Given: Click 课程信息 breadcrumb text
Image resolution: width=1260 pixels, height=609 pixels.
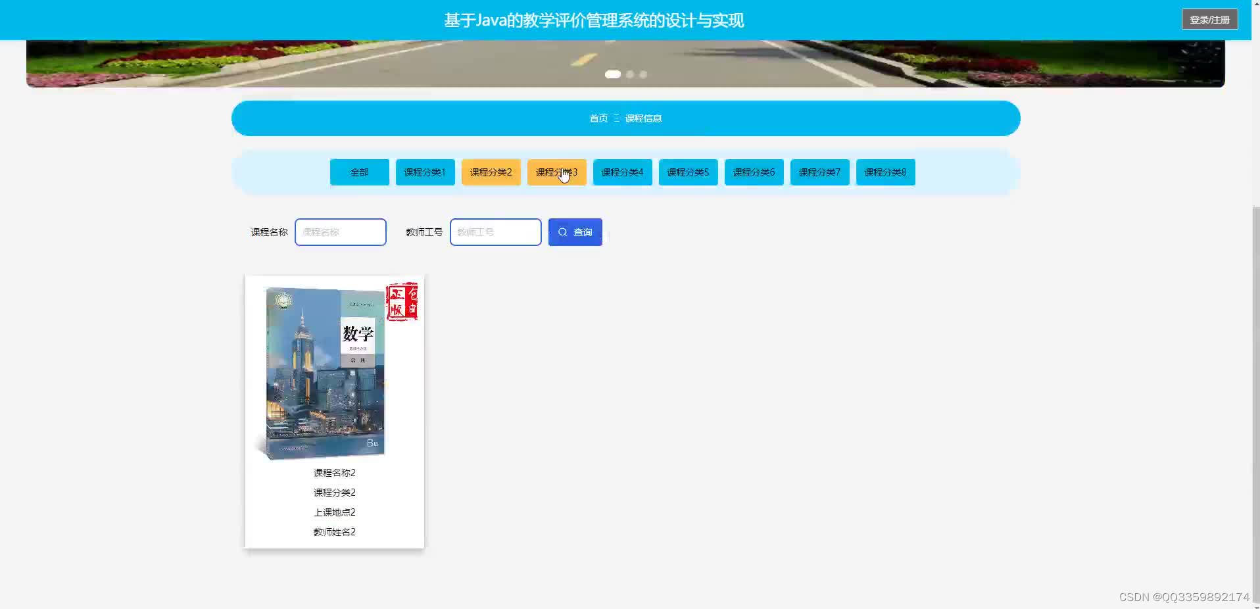Looking at the screenshot, I should point(643,118).
